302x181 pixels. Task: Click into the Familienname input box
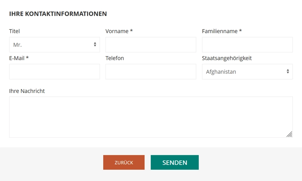click(x=247, y=45)
